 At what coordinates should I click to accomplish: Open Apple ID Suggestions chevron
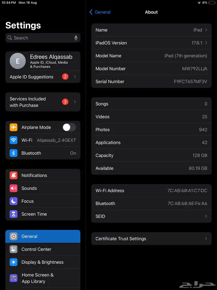coord(75,76)
